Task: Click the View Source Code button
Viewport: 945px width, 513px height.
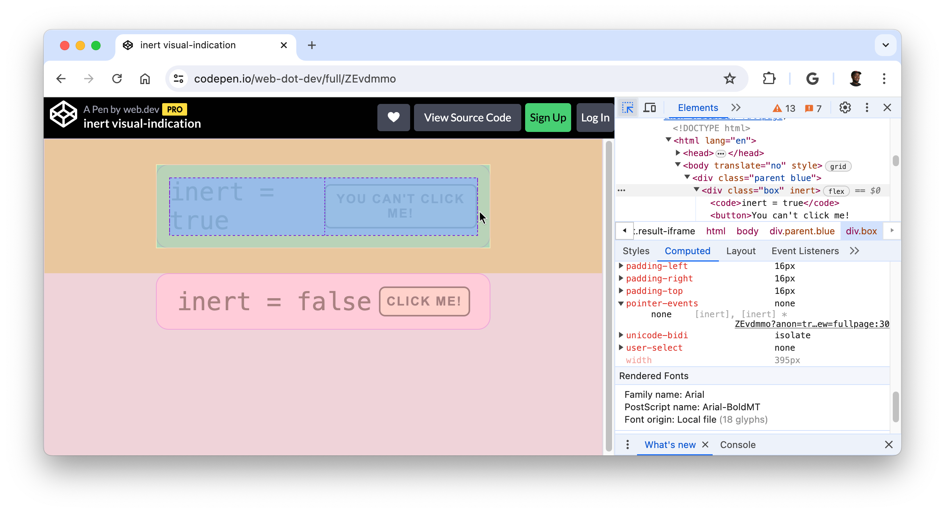Action: 466,118
